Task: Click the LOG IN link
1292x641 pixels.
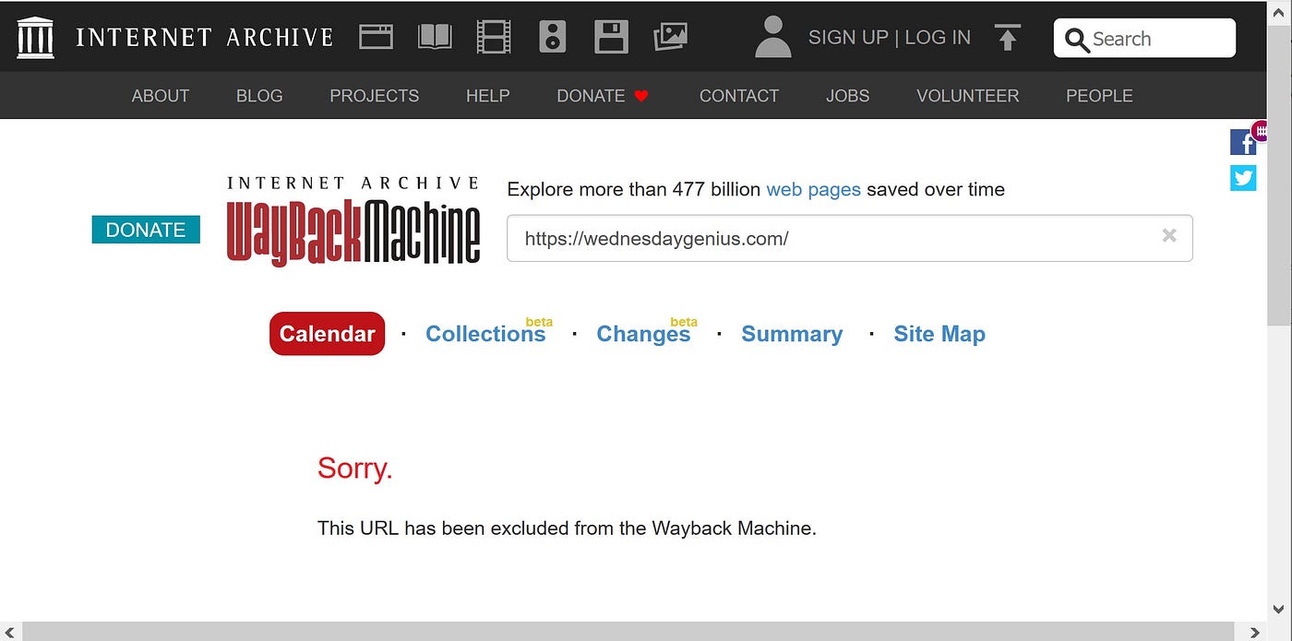Action: point(938,38)
